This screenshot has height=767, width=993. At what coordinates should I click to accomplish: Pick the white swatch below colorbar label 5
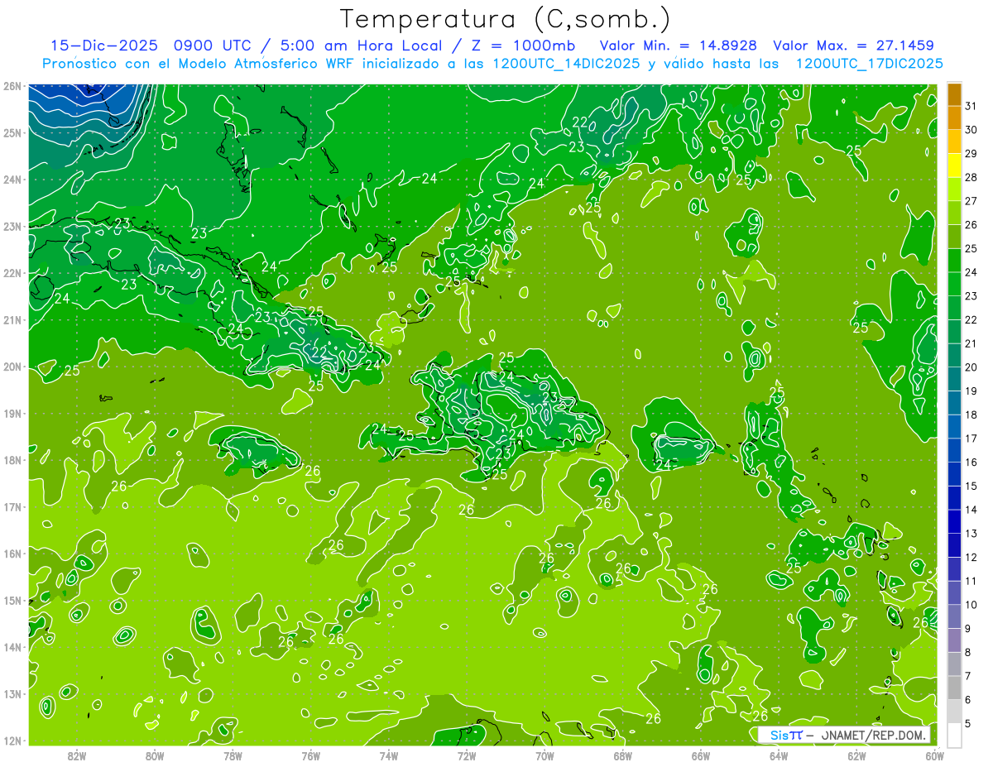pyautogui.click(x=954, y=736)
